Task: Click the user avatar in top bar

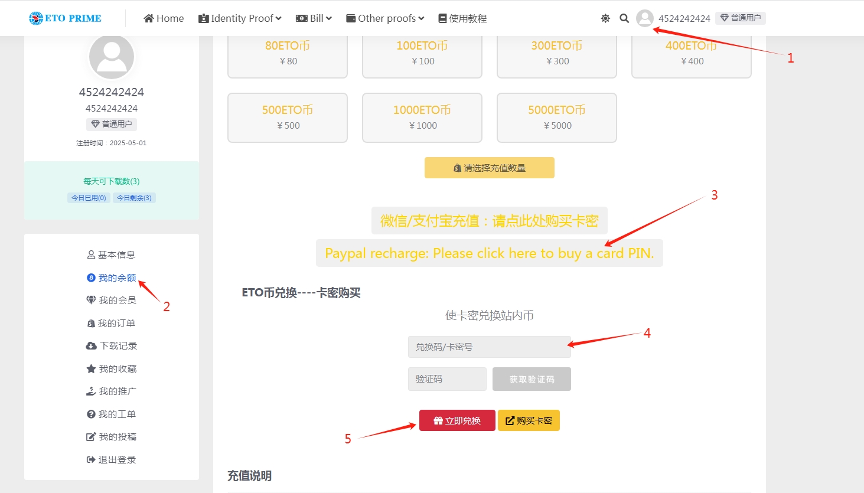Action: (645, 18)
